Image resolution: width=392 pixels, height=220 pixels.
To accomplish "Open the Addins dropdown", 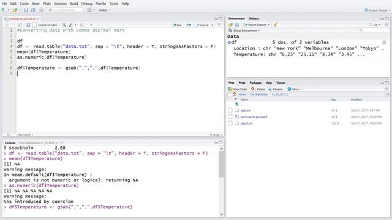I will point(105,10).
